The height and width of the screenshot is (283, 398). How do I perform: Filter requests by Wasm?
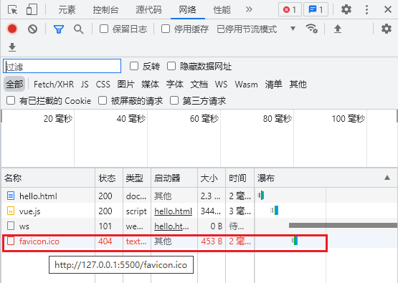pyautogui.click(x=246, y=85)
